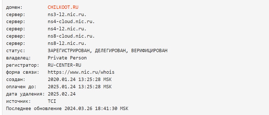Click the регистратор: field label
Image resolution: width=269 pixels, height=115 pixels.
coord(23,65)
